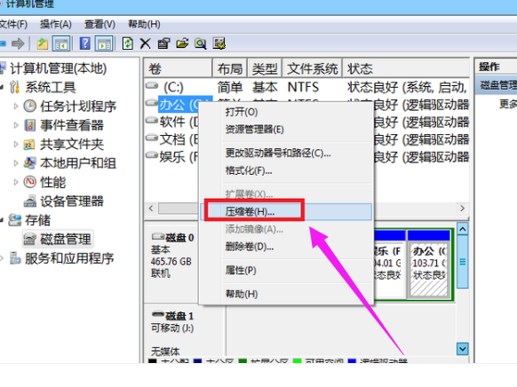Click the Open folder toolbar icon
Screen dimensions: 517x387
(x=182, y=43)
